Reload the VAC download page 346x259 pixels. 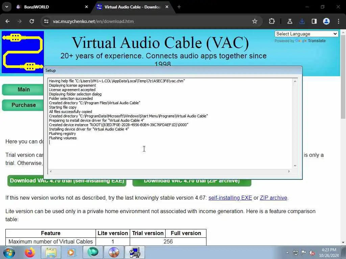pyautogui.click(x=32, y=21)
